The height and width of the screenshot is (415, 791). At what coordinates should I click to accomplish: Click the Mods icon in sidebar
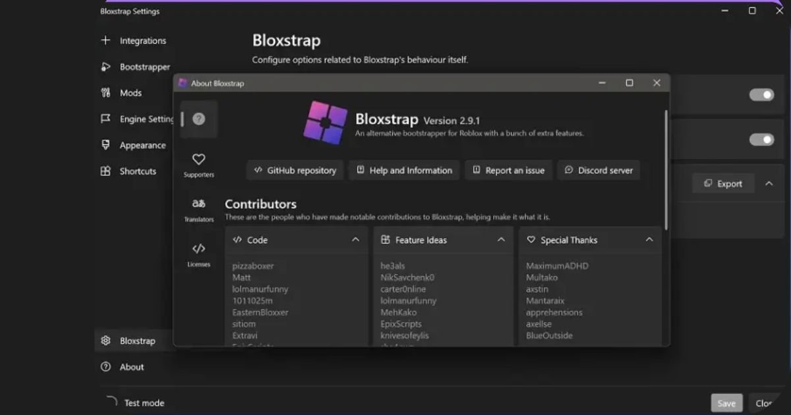tap(105, 93)
